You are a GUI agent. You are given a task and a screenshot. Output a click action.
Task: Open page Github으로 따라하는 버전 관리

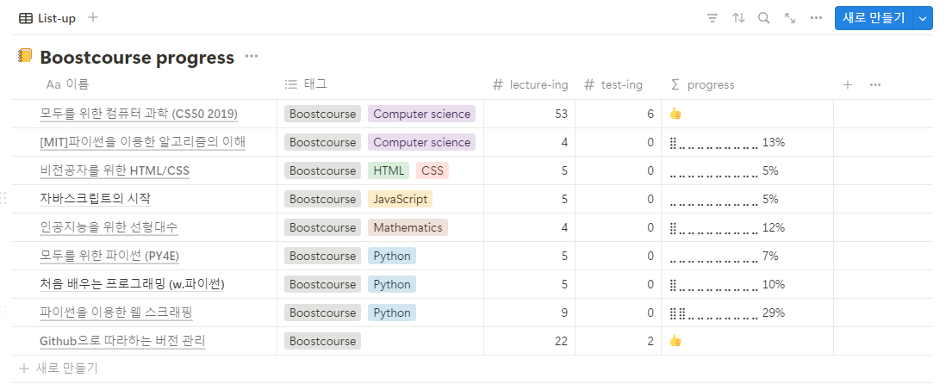[x=122, y=342]
